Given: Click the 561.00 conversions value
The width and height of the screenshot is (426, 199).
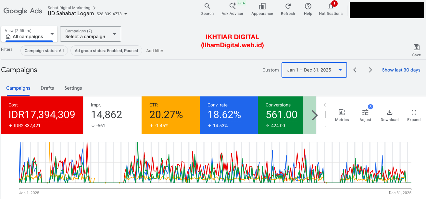Looking at the screenshot, I should coord(282,115).
